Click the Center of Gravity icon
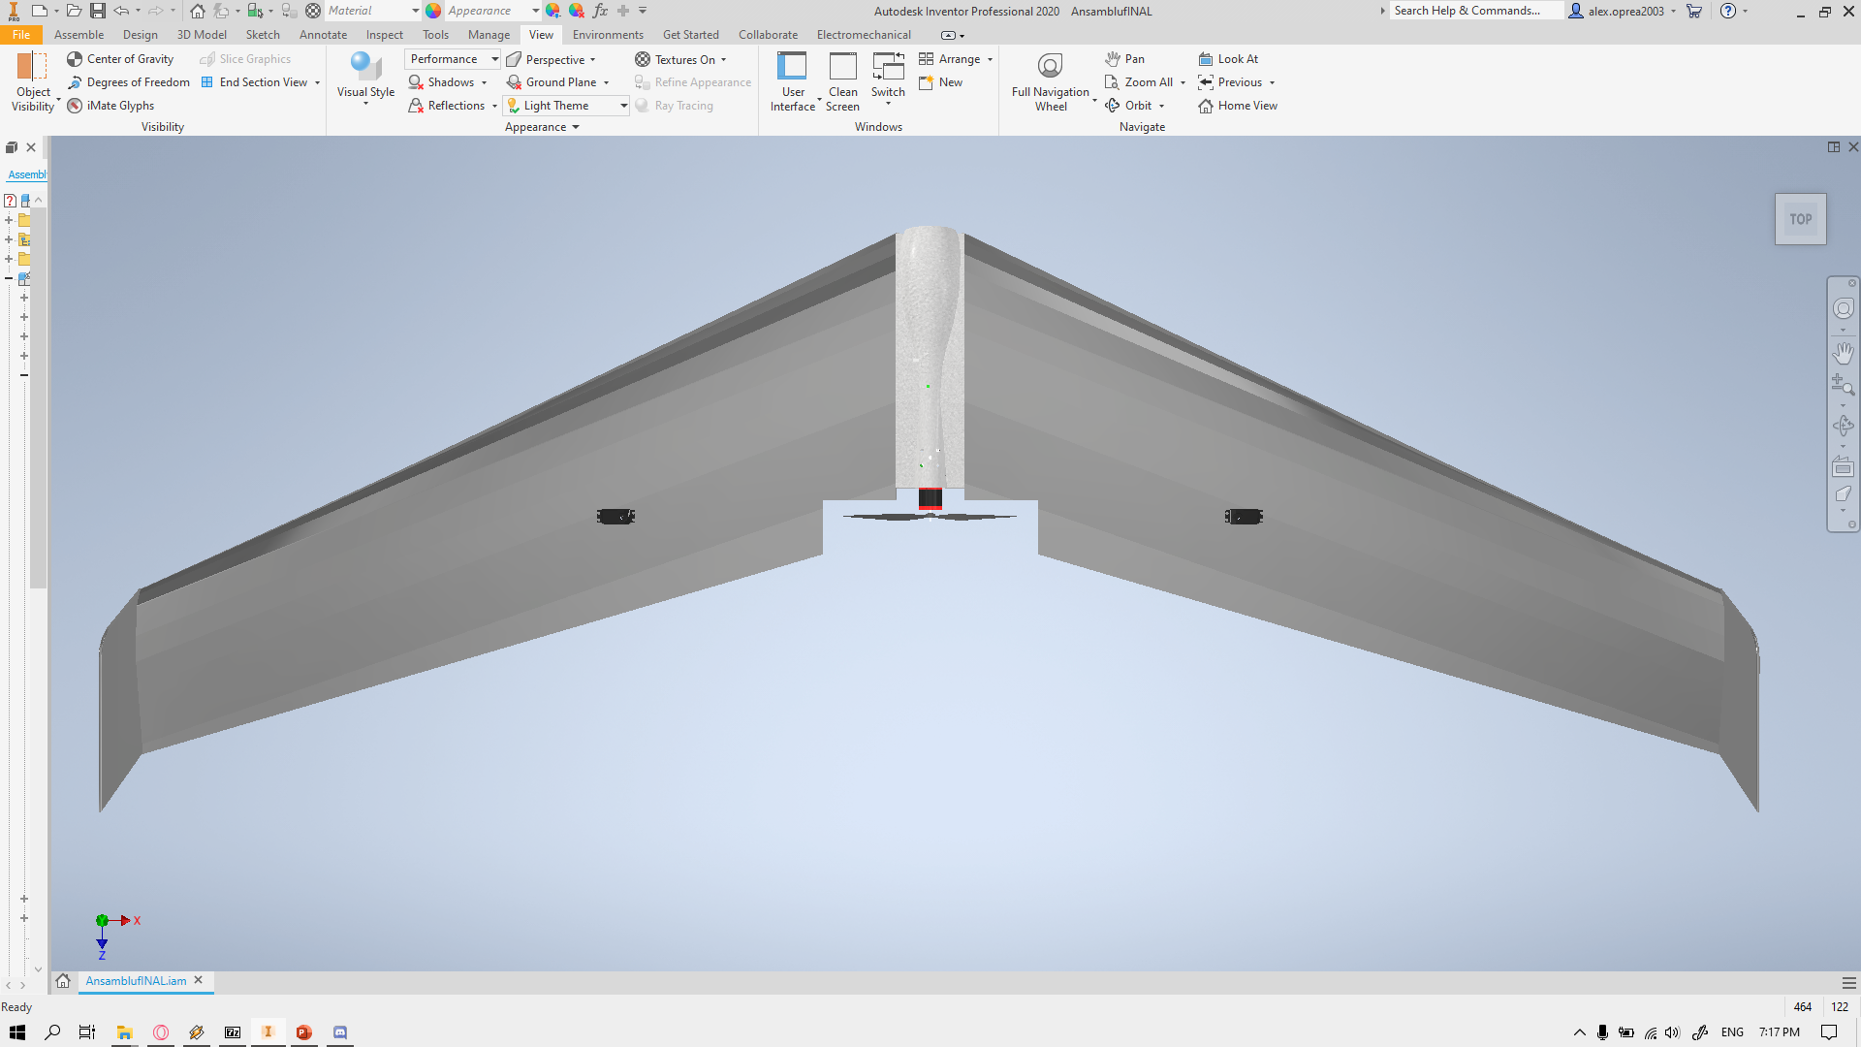The image size is (1861, 1047). (75, 59)
